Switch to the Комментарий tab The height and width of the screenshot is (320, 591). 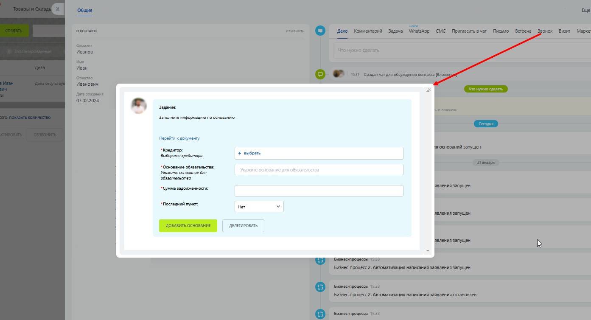click(368, 31)
